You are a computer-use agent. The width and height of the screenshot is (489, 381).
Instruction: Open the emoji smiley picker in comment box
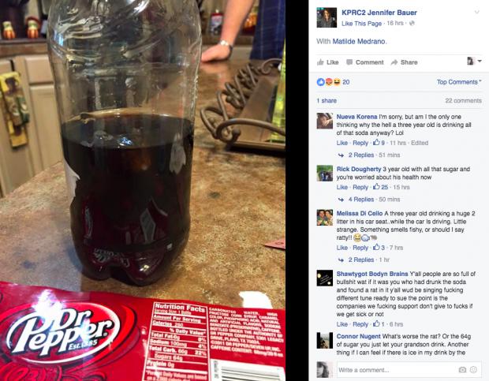pos(473,369)
